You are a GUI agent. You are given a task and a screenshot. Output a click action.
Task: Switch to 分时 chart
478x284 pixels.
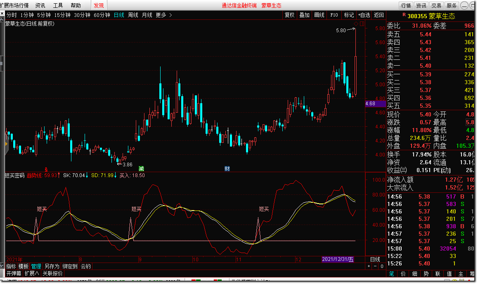(x=12, y=15)
